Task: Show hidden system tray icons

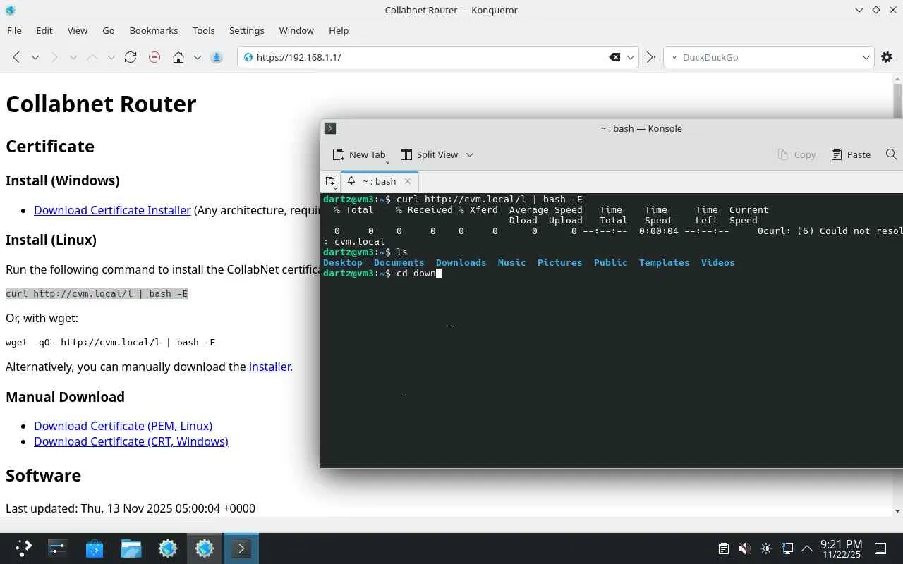Action: tap(807, 548)
